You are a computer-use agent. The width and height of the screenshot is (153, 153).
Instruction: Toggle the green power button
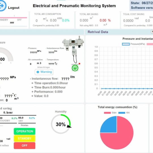pyautogui.click(x=75, y=68)
